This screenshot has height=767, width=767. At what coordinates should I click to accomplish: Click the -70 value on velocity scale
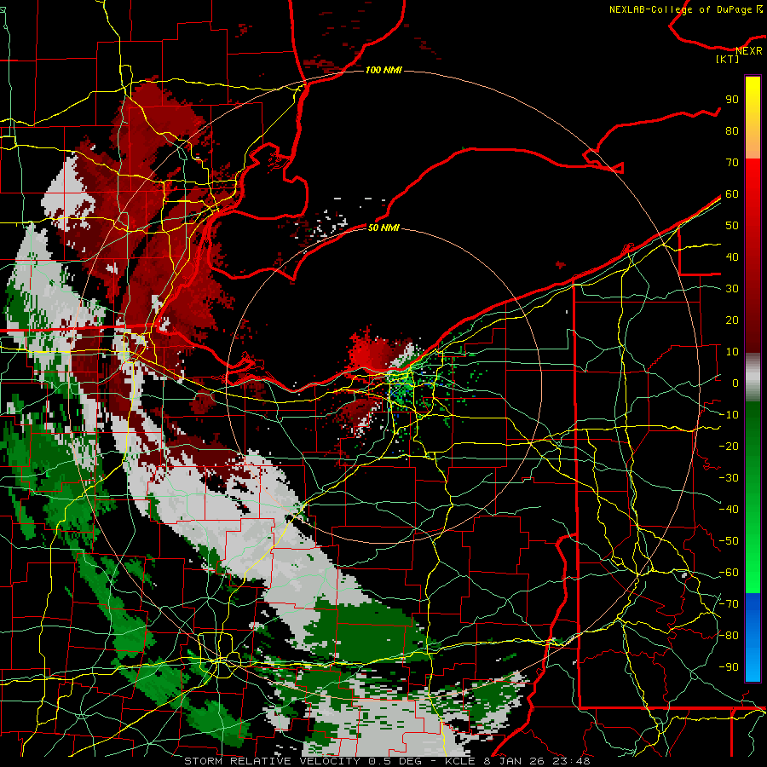pos(729,604)
